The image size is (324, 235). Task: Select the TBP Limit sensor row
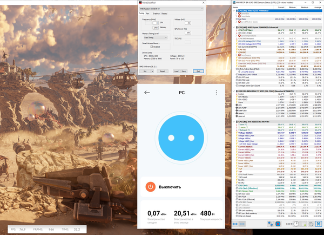point(278,177)
